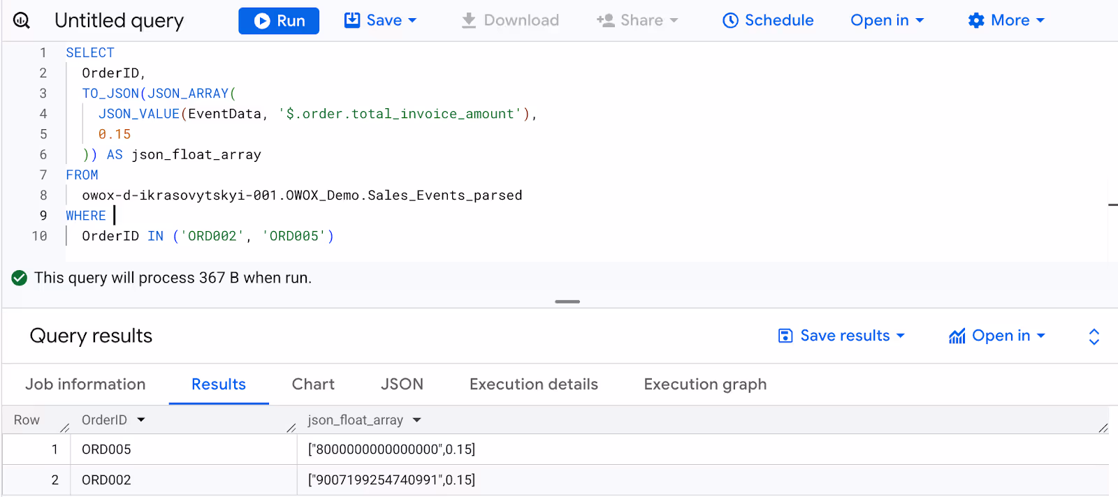Expand the top toolbar Open in menu
1118x497 pixels.
[x=887, y=20]
